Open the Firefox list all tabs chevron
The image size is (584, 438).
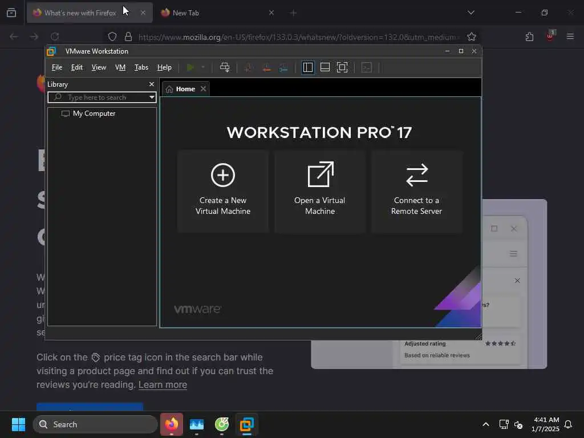click(471, 13)
